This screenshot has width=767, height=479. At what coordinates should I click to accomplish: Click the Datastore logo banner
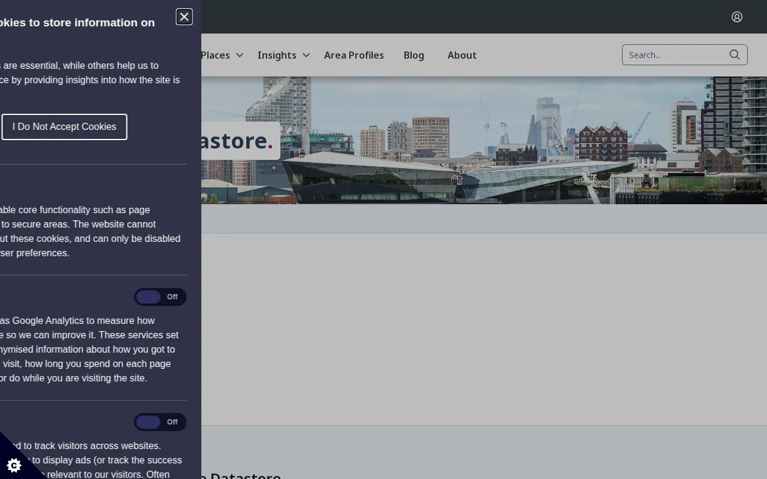point(240,141)
